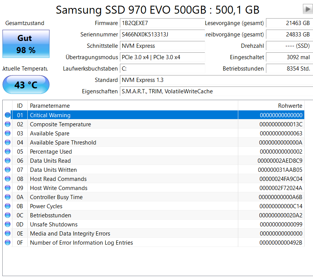
Task: Click the Übertragungsmodus field PCIe 3.0 x4
Action: (162, 57)
